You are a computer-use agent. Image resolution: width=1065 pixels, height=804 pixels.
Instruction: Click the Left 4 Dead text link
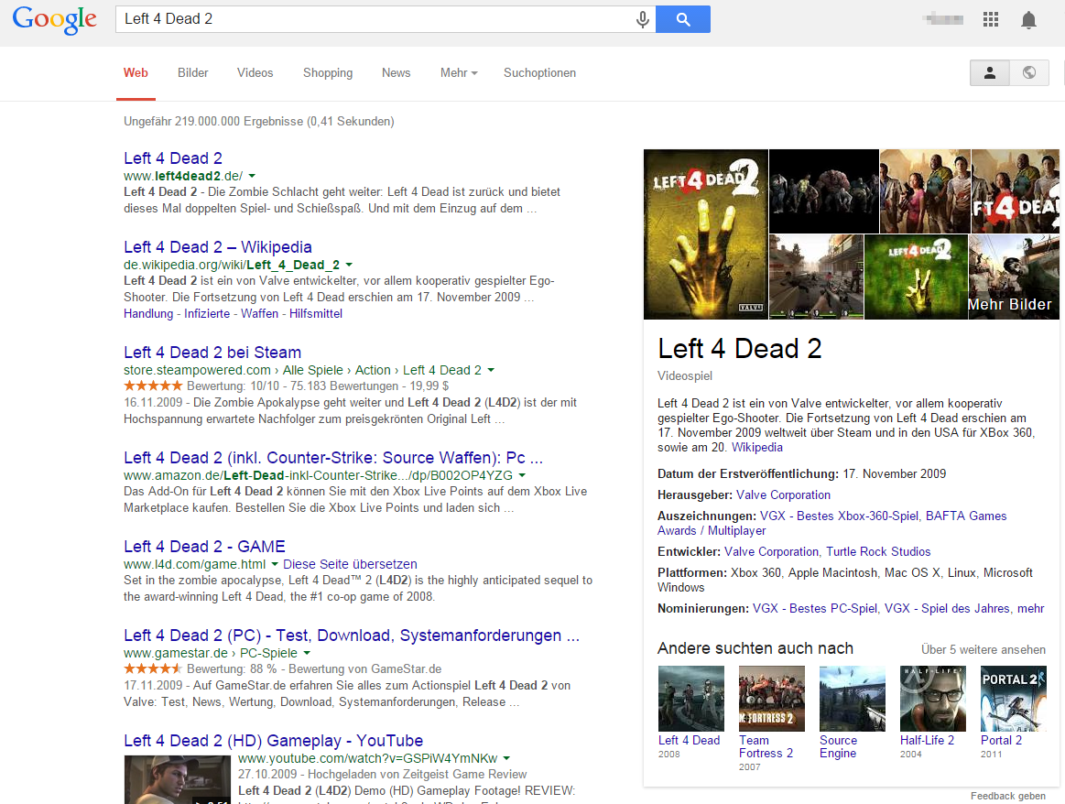(x=689, y=741)
